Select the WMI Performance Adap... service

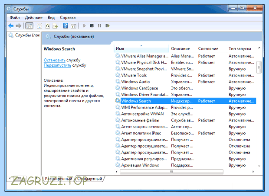(144, 107)
